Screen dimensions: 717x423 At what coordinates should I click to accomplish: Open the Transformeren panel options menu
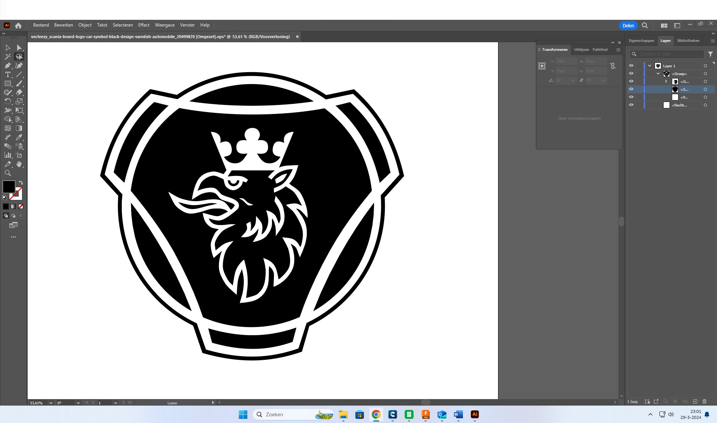618,50
